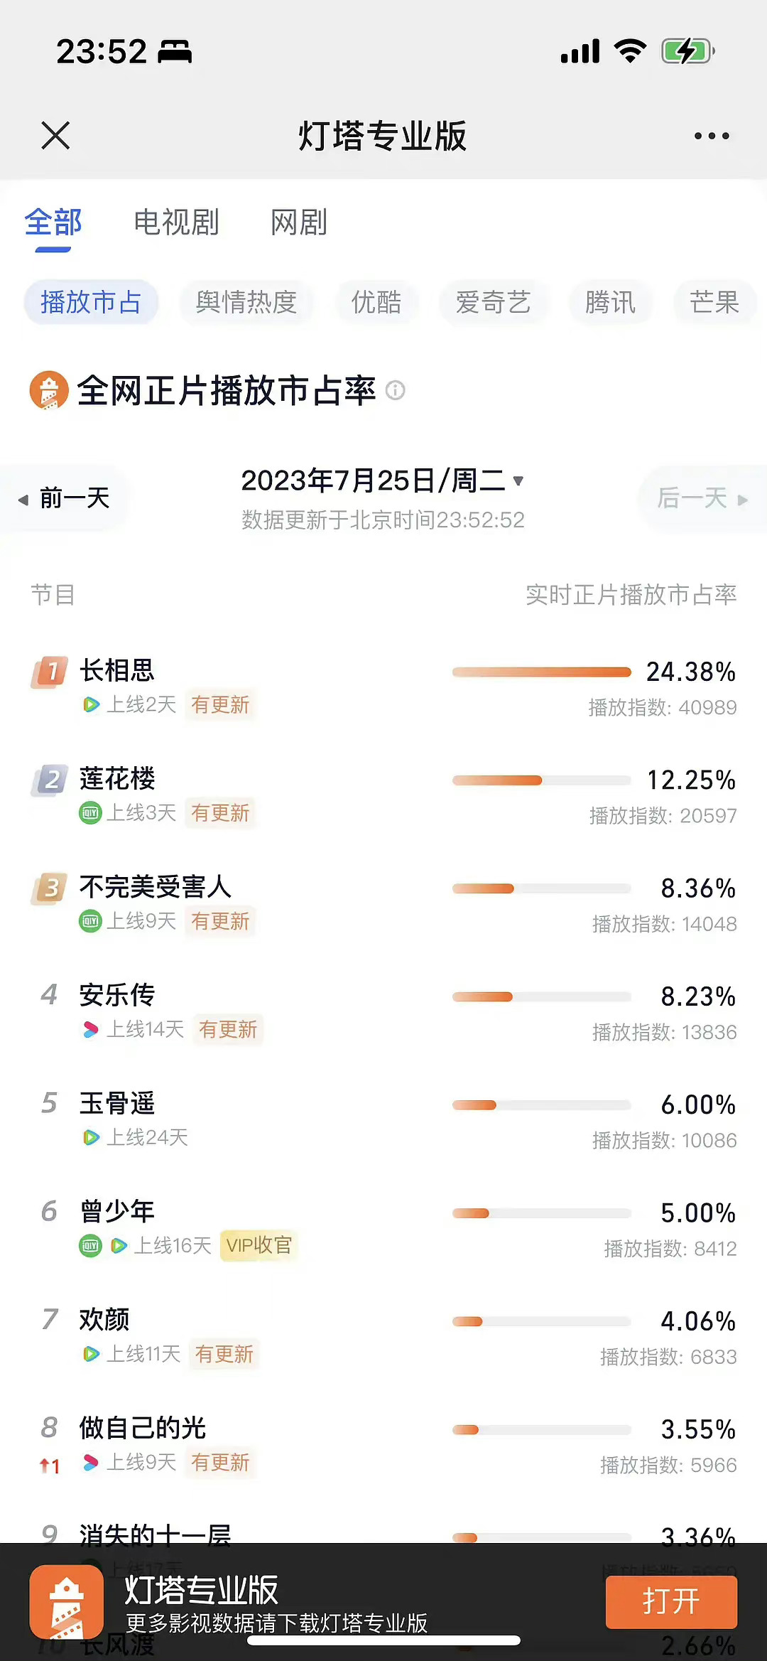Switch to the 网剧 tab
This screenshot has height=1661, width=767.
coord(299,222)
